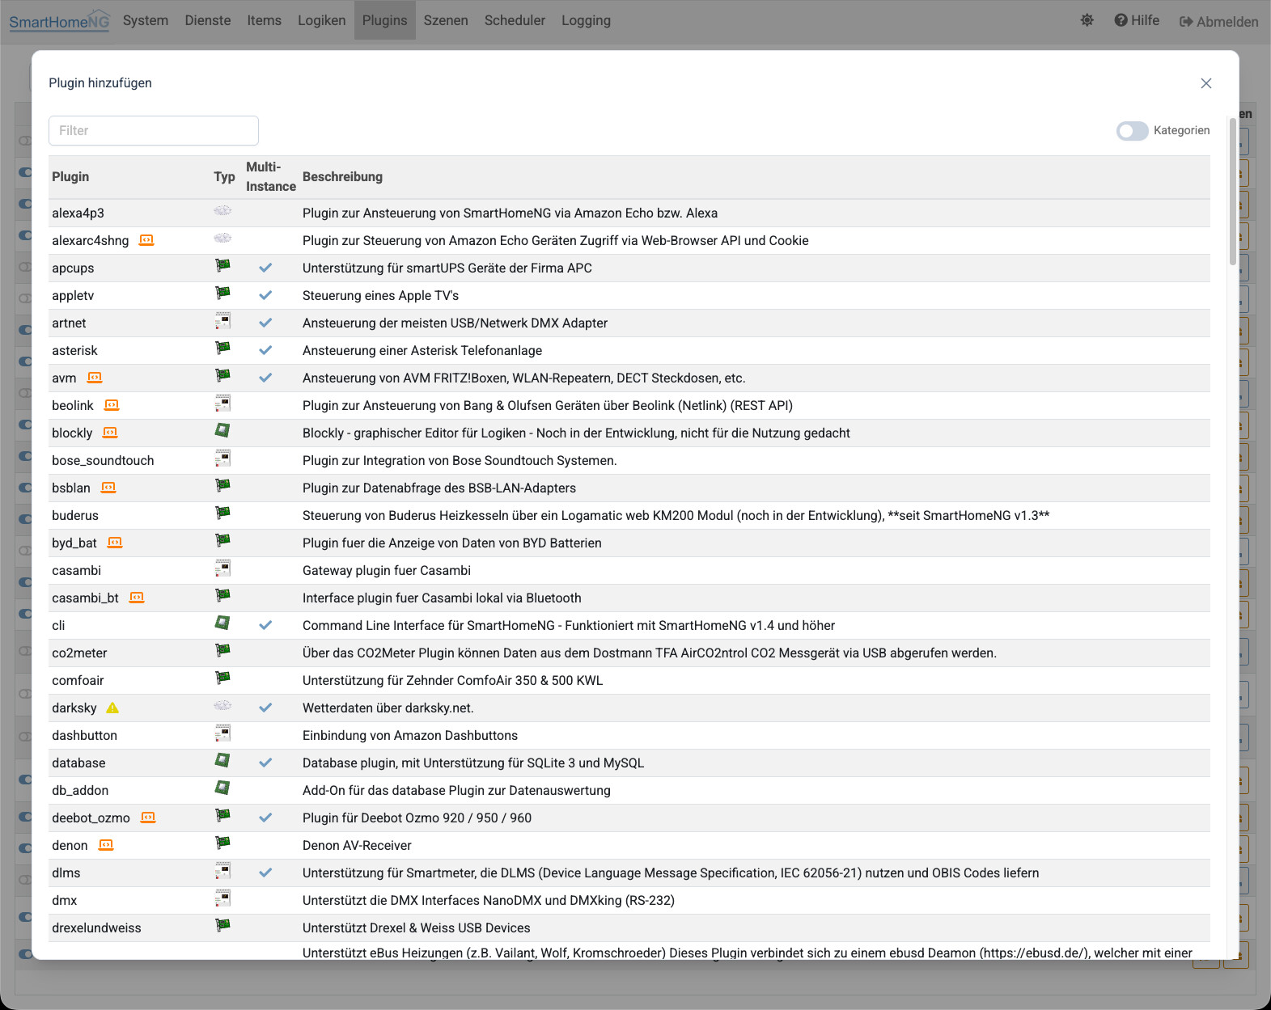
Task: Open the Items menu
Action: pyautogui.click(x=265, y=20)
